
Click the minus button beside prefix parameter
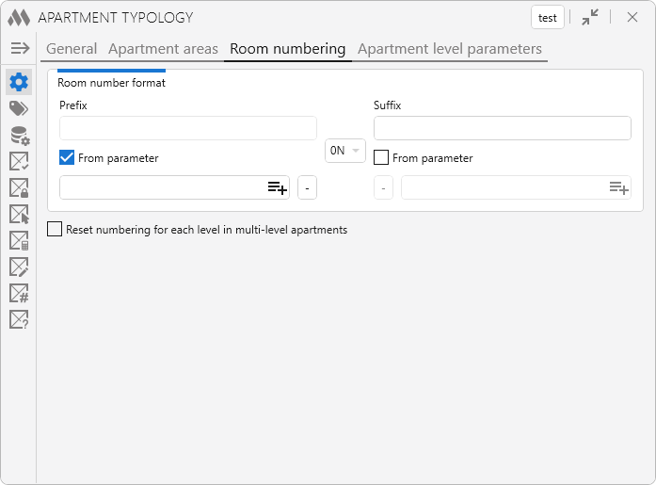pyautogui.click(x=307, y=187)
